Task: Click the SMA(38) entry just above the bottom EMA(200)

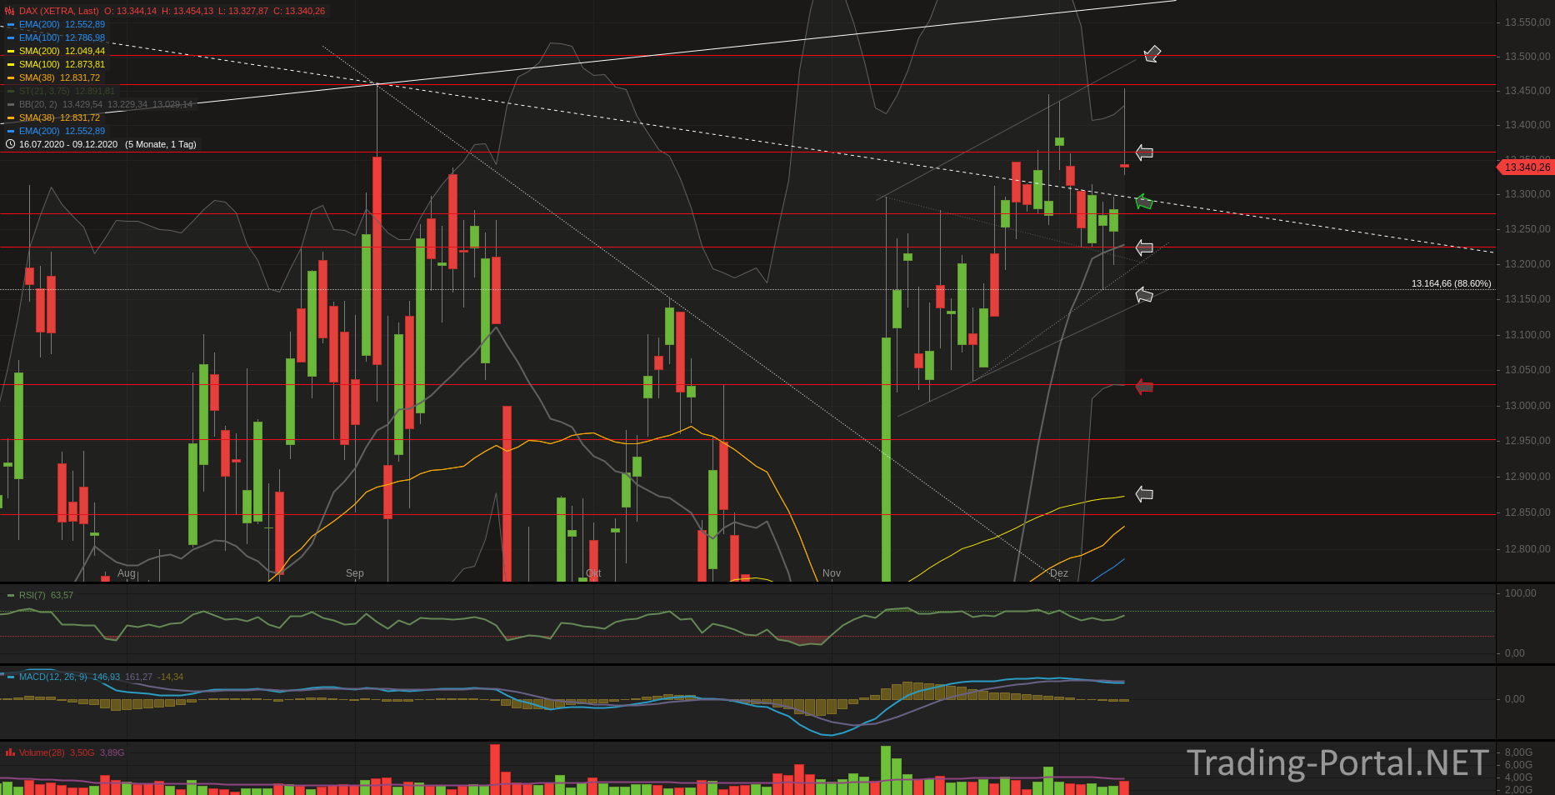Action: click(x=59, y=117)
